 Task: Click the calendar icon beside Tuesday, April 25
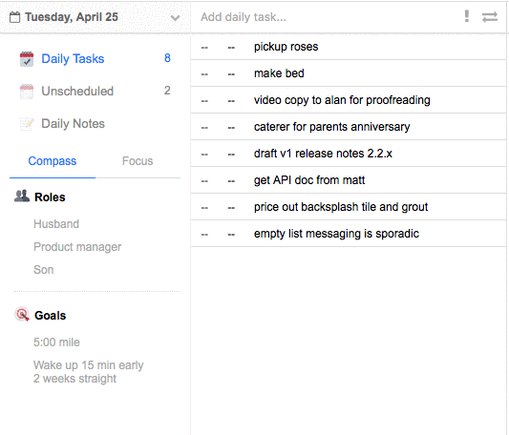[x=14, y=17]
